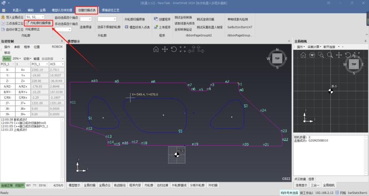
Task: Toggle the 伺服开 servo status button
Action: (19, 185)
